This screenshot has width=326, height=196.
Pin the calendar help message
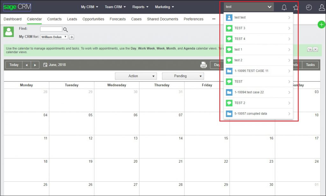click(x=310, y=49)
